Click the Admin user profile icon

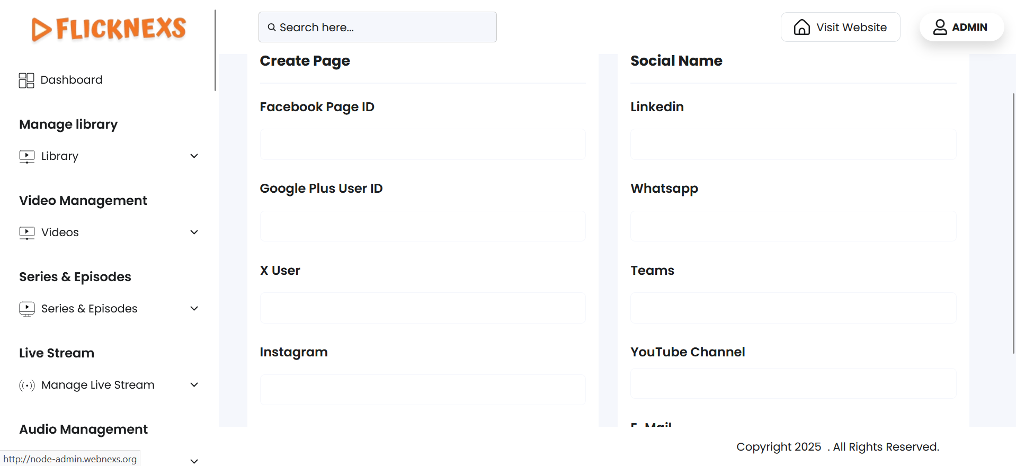940,27
